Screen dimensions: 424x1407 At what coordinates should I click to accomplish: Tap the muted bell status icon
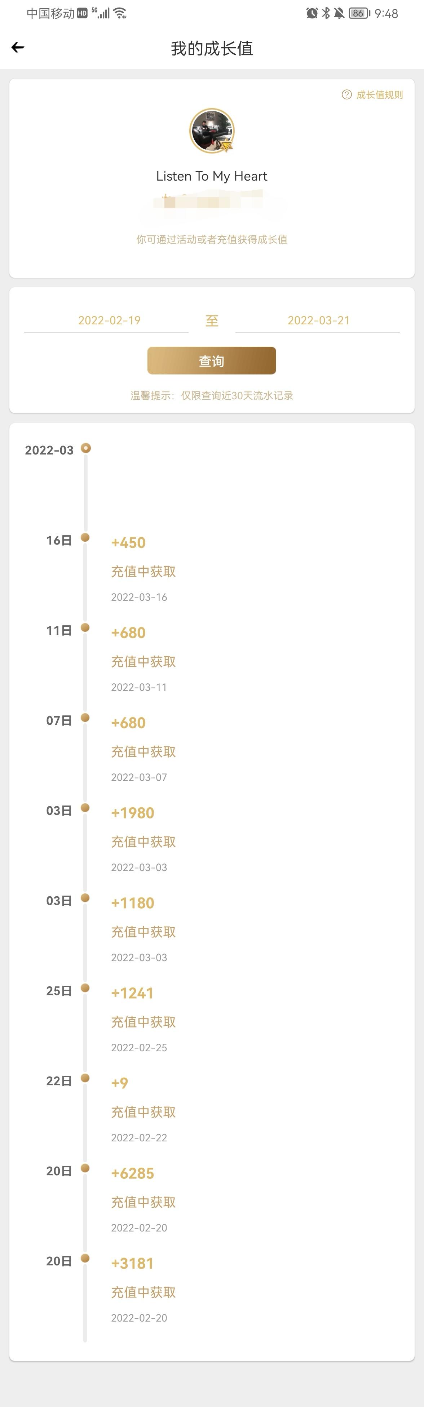point(339,13)
